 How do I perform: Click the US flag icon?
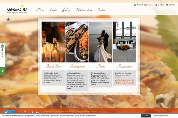145,5
